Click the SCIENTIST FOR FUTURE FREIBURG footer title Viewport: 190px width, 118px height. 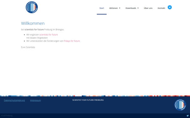coord(88,100)
